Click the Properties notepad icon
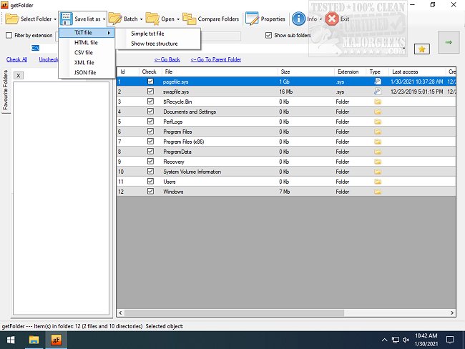Image resolution: width=465 pixels, height=349 pixels. (252, 19)
